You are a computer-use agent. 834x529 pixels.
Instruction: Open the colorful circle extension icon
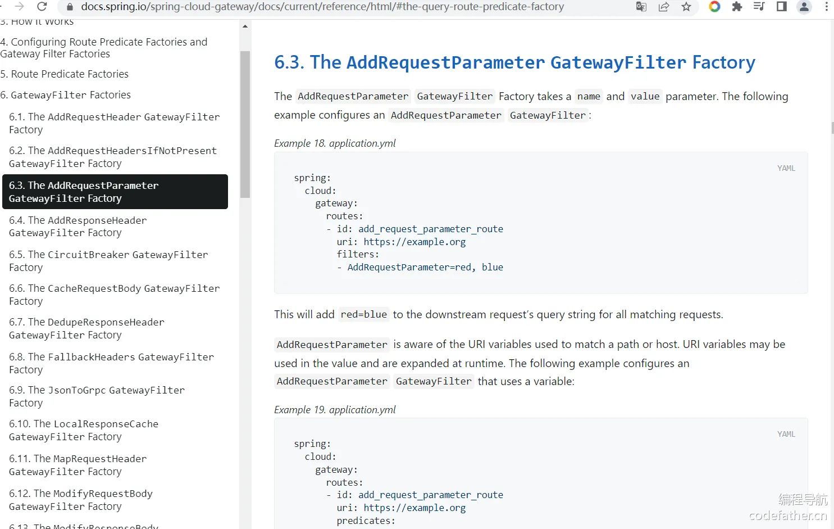click(x=714, y=7)
